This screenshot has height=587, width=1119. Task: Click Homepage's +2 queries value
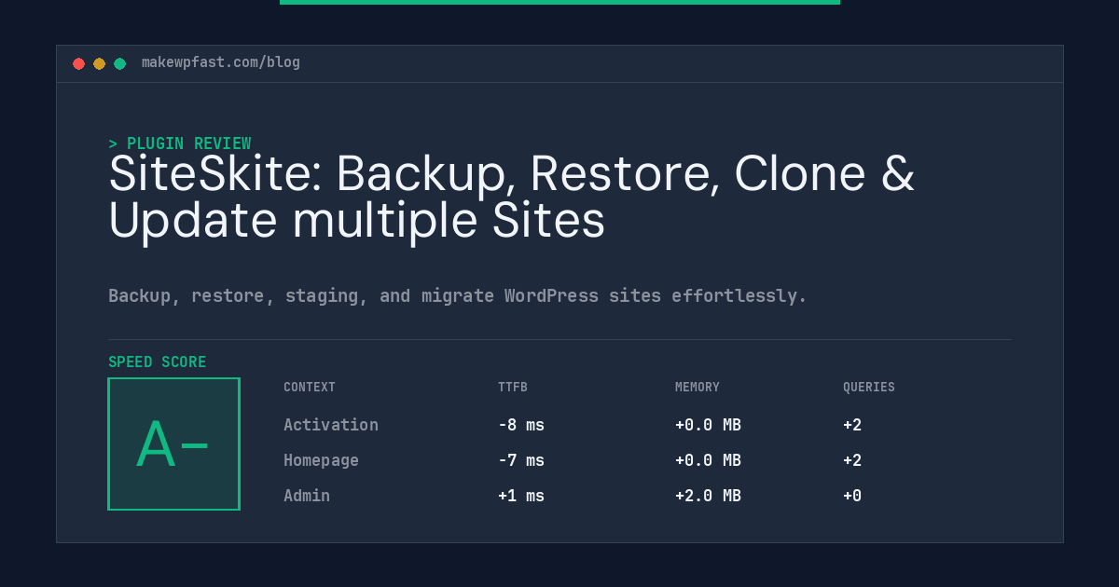click(852, 460)
